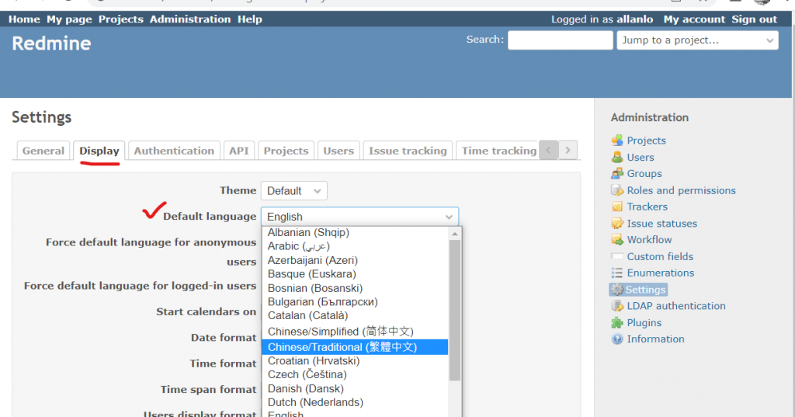Switch to the API tab
Screen dimensions: 795x417
click(x=239, y=151)
